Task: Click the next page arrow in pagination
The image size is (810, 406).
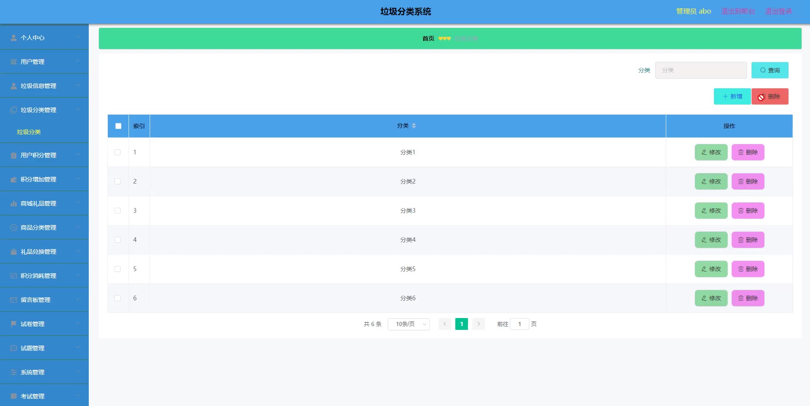Action: 479,324
